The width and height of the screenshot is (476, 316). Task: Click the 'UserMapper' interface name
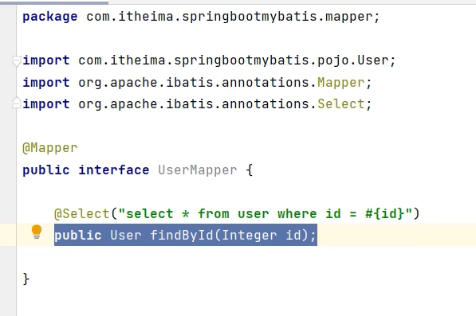(198, 170)
